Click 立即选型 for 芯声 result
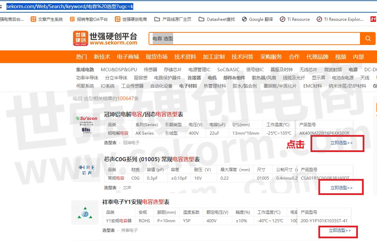 [342, 188]
